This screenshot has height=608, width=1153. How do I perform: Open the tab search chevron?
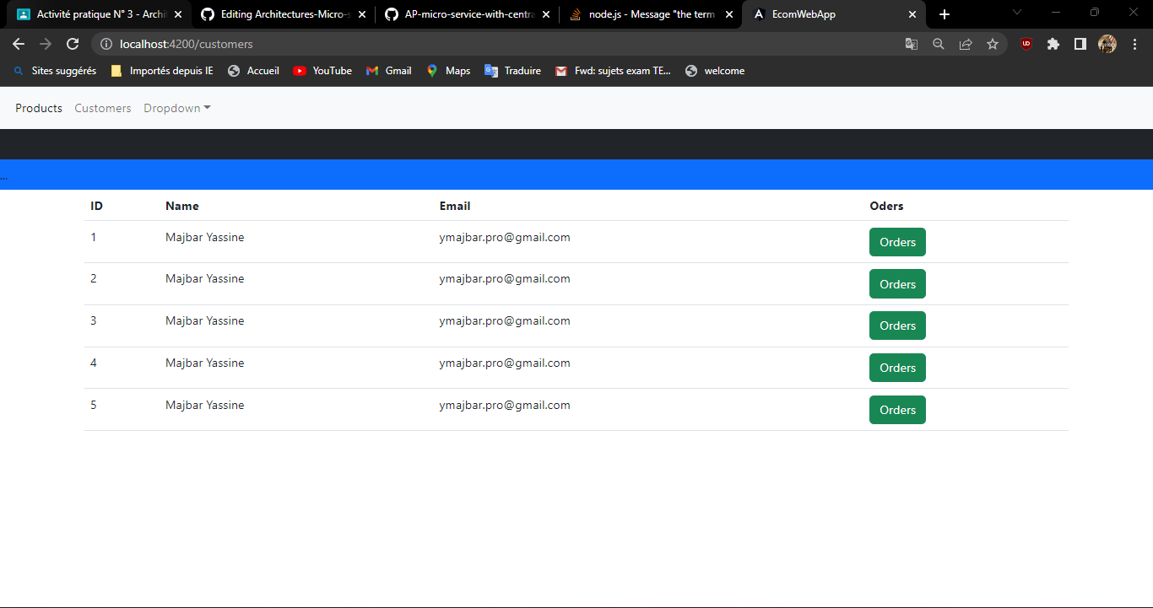1017,13
